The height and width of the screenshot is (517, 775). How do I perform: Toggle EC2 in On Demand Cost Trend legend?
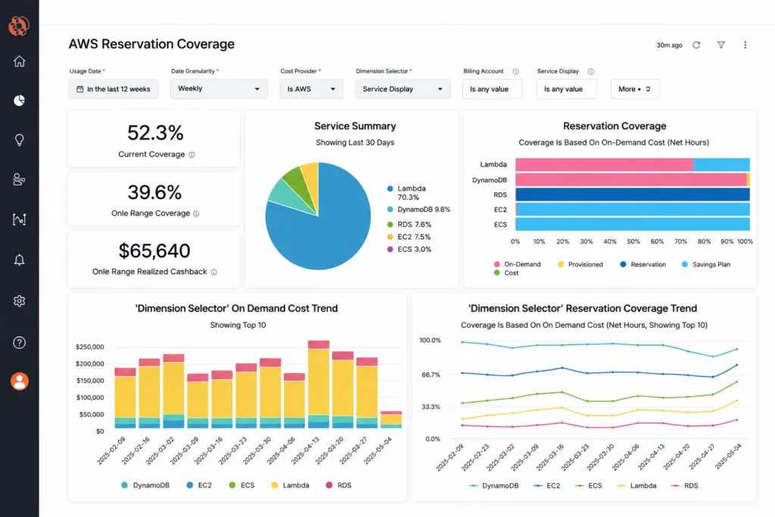pyautogui.click(x=199, y=485)
